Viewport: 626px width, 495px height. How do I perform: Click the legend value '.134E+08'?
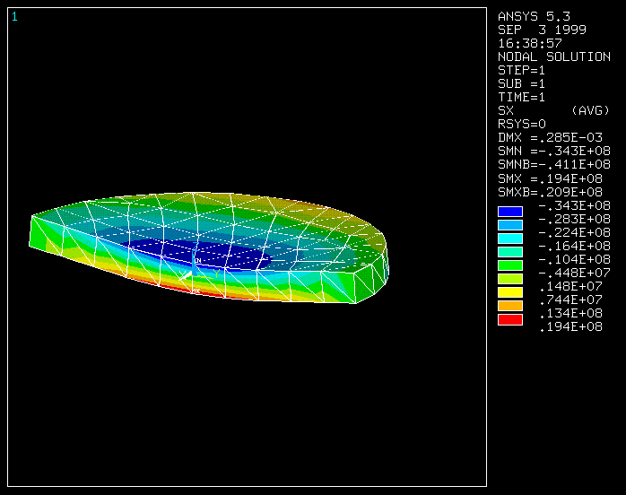click(x=570, y=313)
